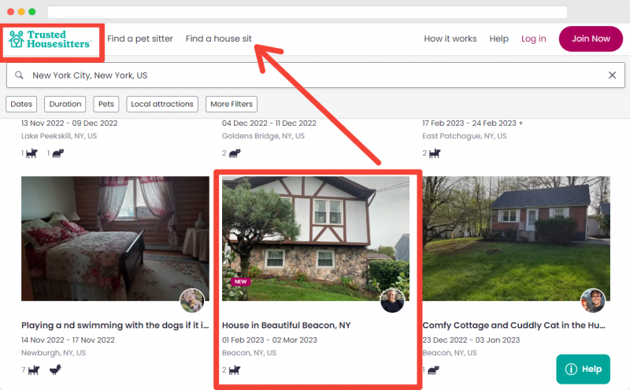630x390 pixels.
Task: Open the Help nav link
Action: point(498,39)
